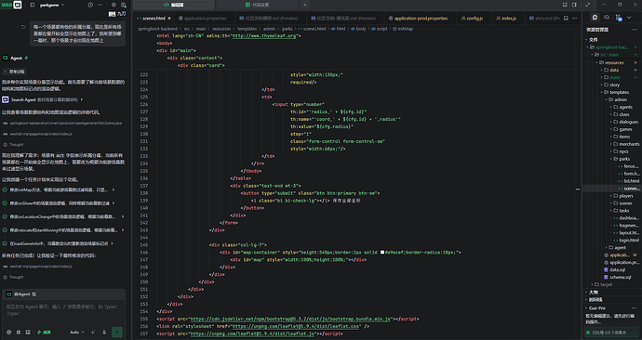Open the file explorer icon in right panel

click(x=595, y=17)
